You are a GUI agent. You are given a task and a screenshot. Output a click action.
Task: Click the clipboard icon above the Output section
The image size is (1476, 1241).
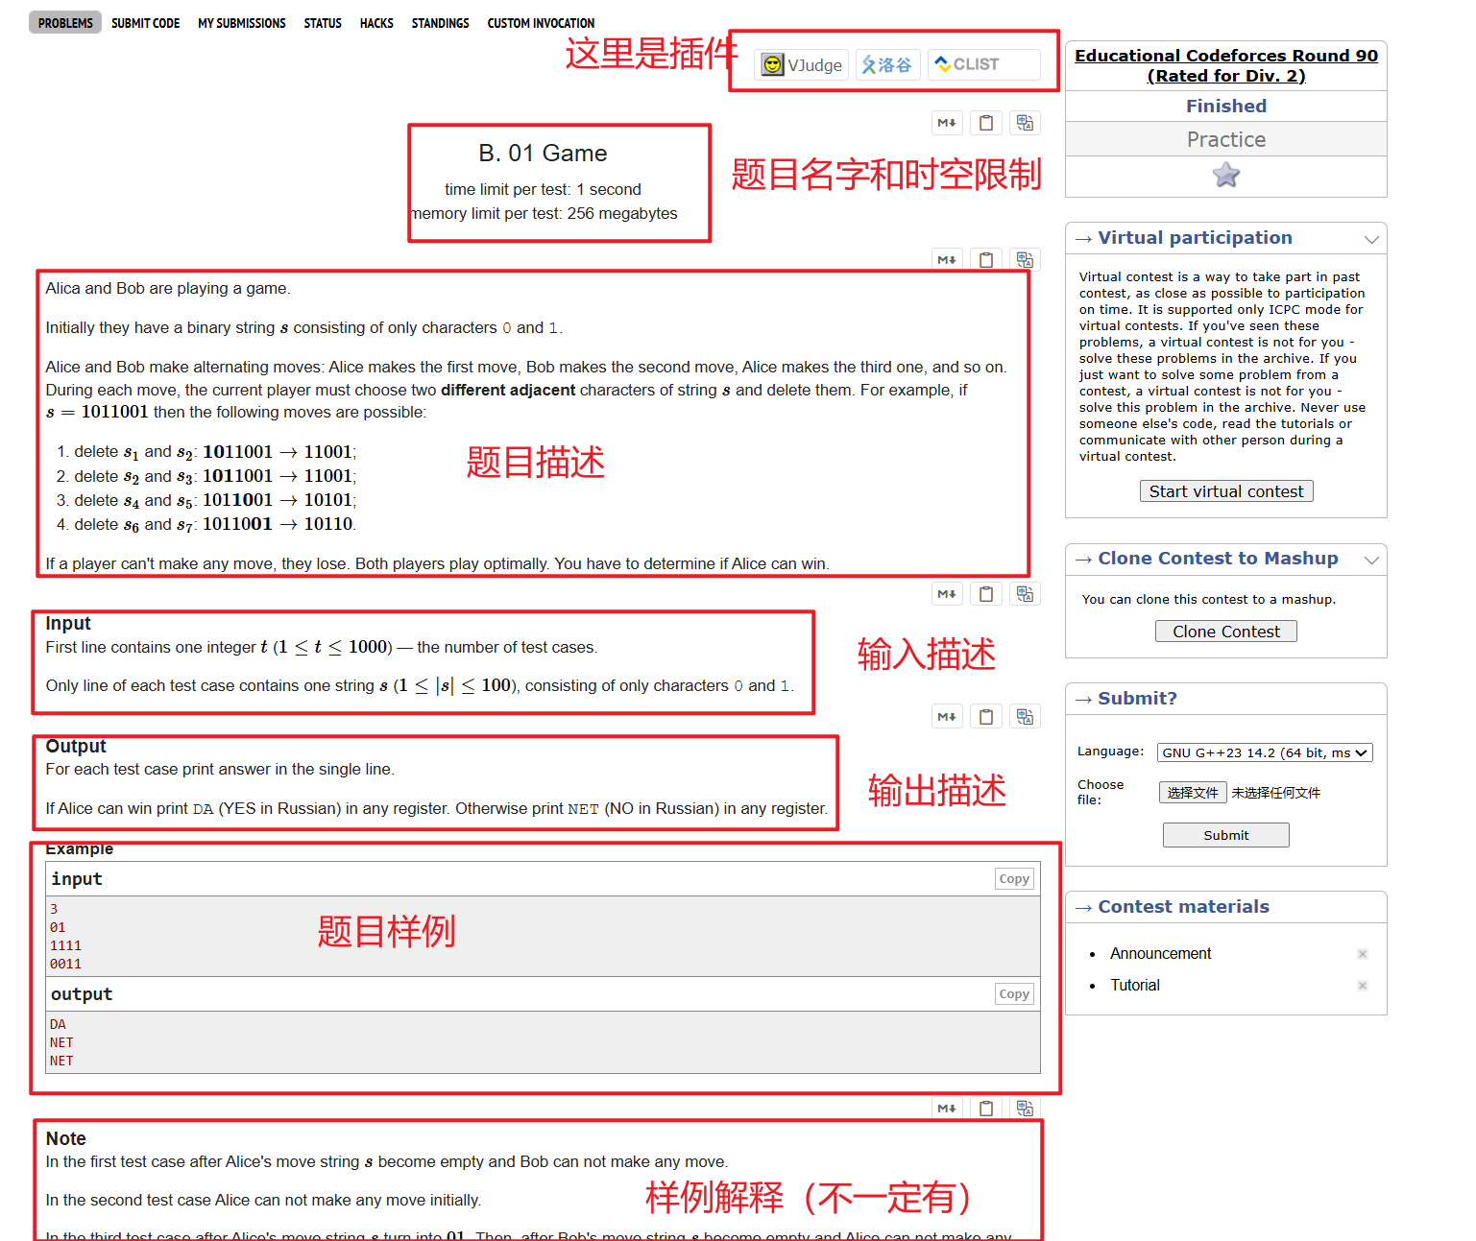(x=986, y=715)
